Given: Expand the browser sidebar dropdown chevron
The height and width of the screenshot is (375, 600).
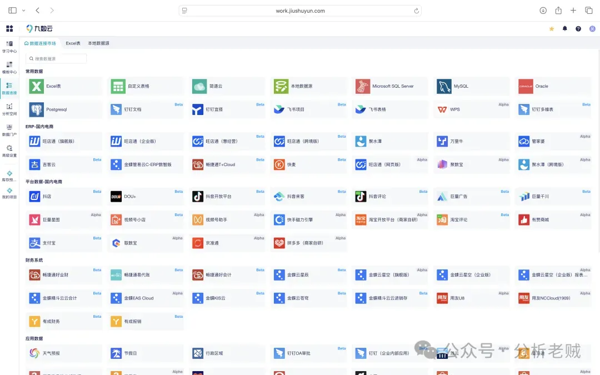Looking at the screenshot, I should (x=24, y=11).
